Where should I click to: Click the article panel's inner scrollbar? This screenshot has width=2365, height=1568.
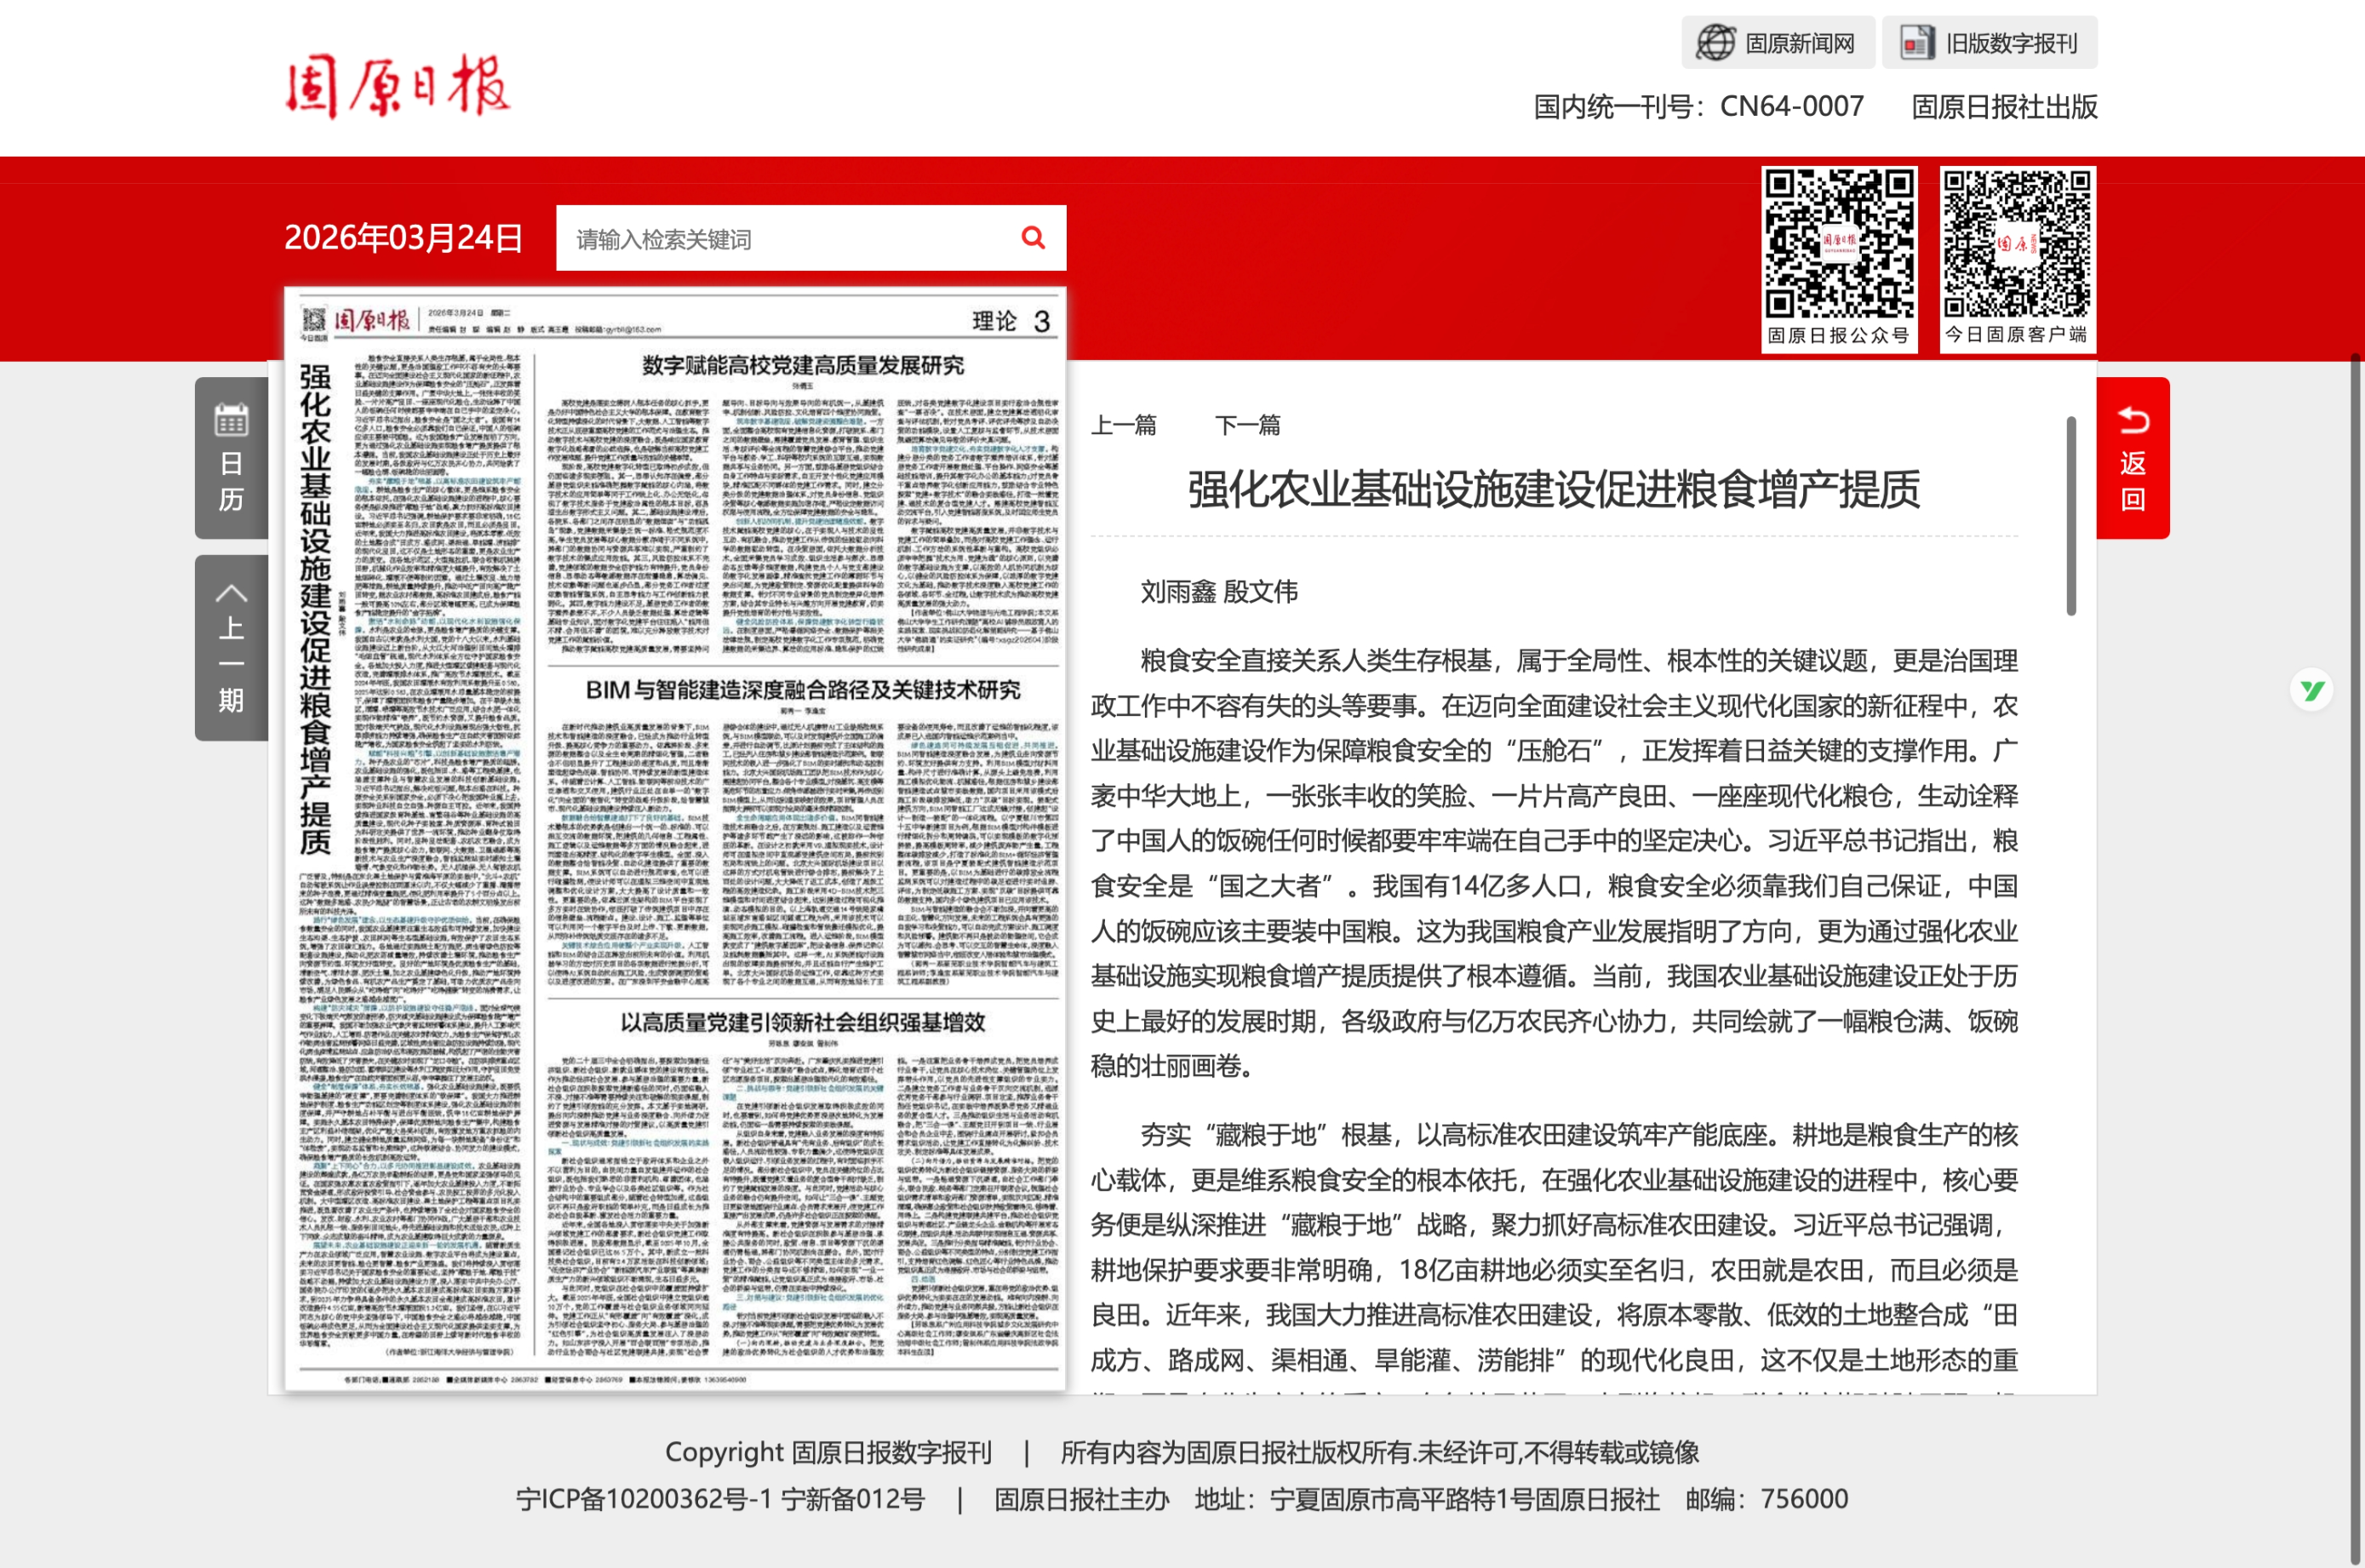(x=2071, y=516)
